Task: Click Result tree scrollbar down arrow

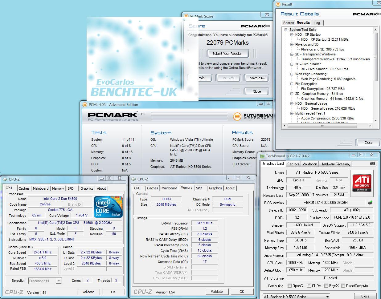Action: (375, 121)
